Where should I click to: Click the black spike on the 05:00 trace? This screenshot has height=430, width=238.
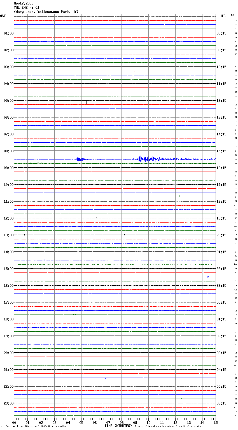pos(86,102)
